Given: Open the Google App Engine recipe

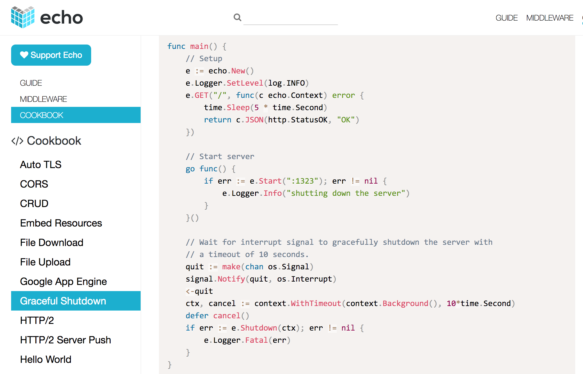Looking at the screenshot, I should pyautogui.click(x=63, y=281).
